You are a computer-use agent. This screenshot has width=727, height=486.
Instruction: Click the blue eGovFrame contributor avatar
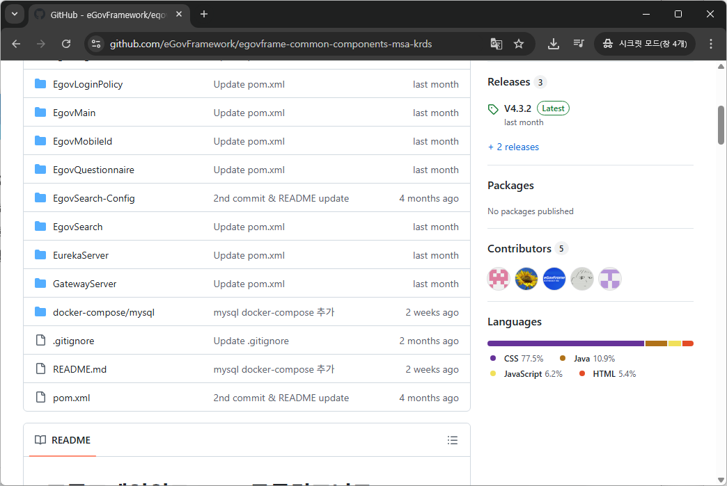pyautogui.click(x=554, y=279)
